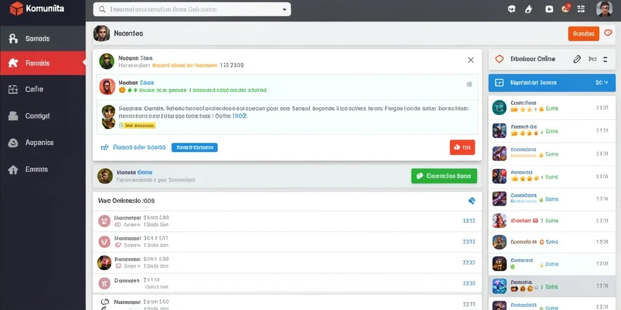Expand the up-down chevron in right panel
The height and width of the screenshot is (310, 621).
605,59
